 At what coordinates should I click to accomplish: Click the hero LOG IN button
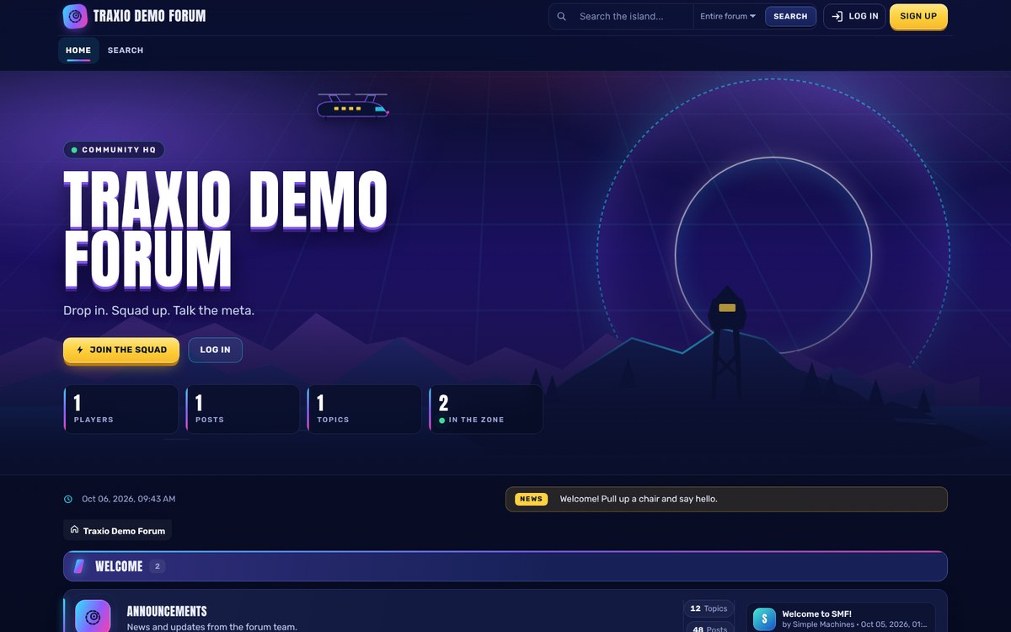(x=215, y=350)
